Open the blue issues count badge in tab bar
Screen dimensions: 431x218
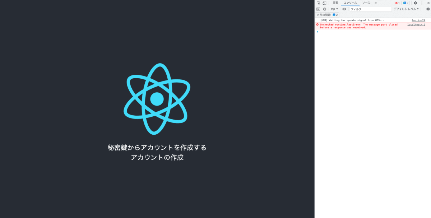[x=405, y=3]
